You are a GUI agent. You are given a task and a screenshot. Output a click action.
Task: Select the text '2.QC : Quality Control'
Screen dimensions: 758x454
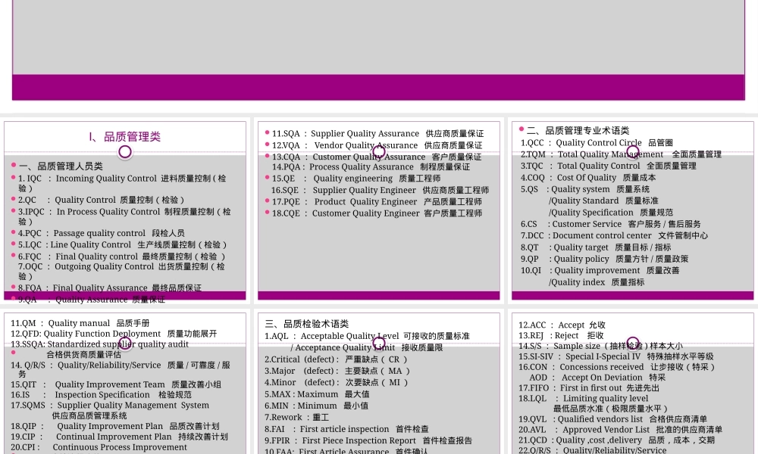pos(67,200)
